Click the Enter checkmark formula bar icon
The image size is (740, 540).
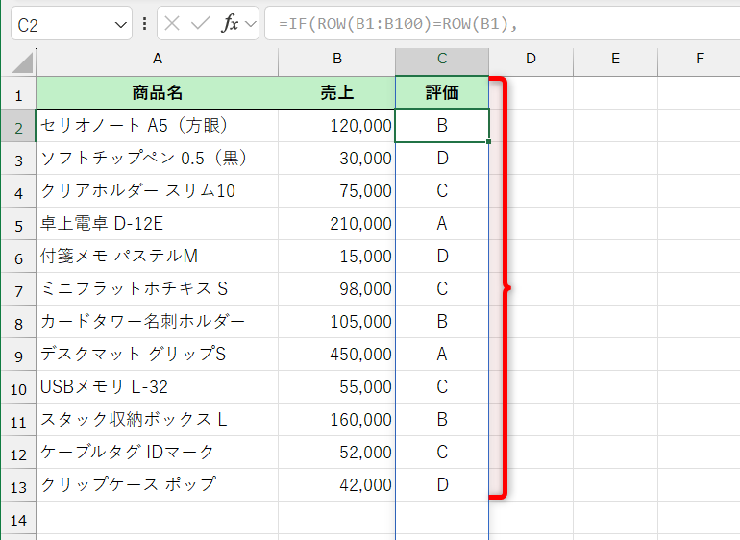tap(201, 23)
